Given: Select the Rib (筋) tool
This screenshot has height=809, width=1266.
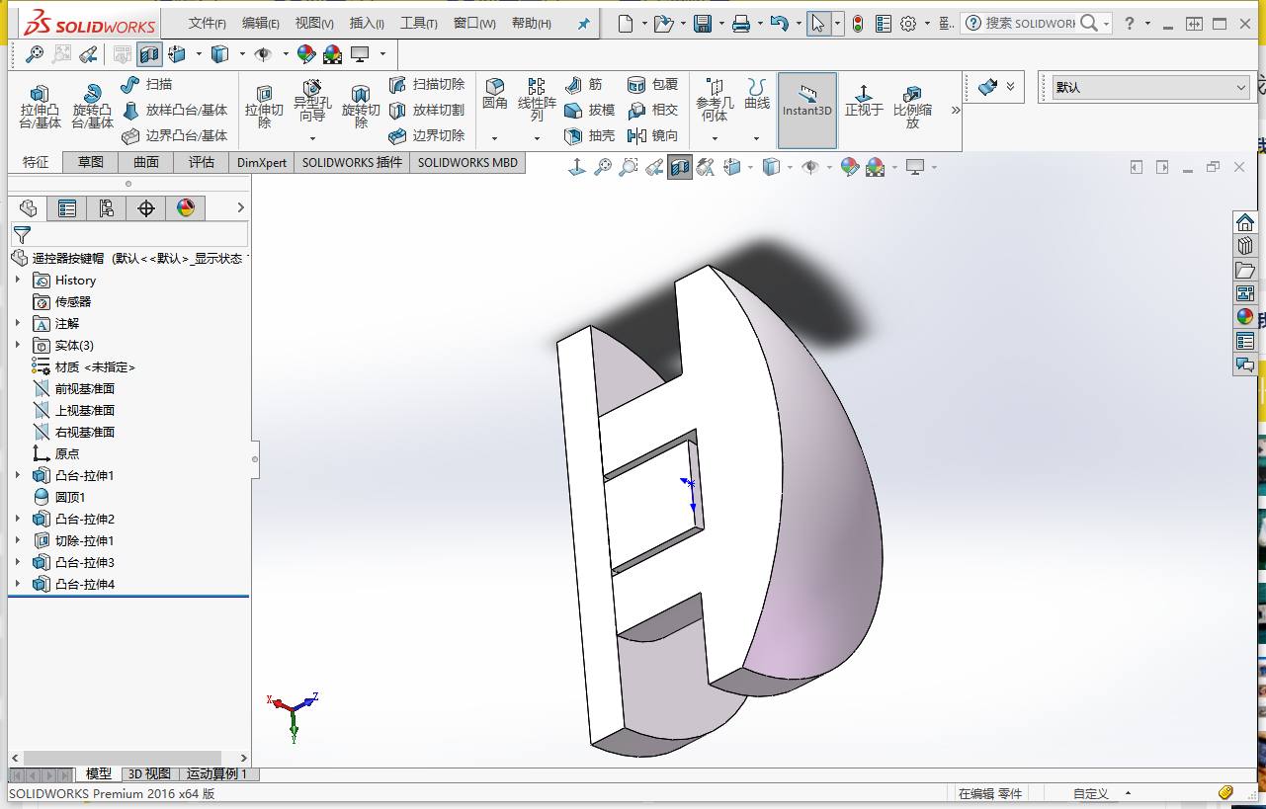Looking at the screenshot, I should tap(583, 85).
